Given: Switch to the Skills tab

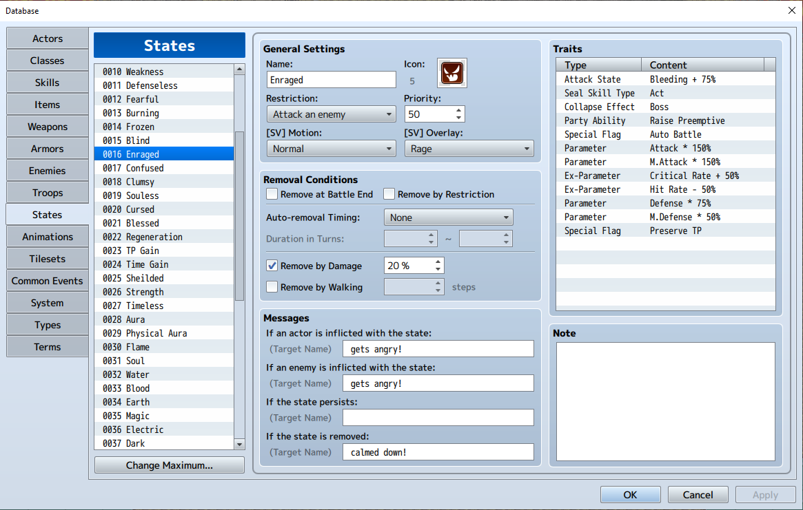Looking at the screenshot, I should click(x=47, y=83).
